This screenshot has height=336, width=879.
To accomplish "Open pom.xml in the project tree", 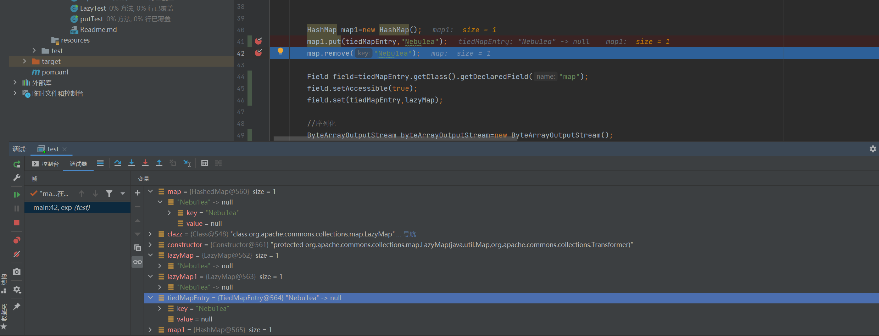I will (x=55, y=72).
